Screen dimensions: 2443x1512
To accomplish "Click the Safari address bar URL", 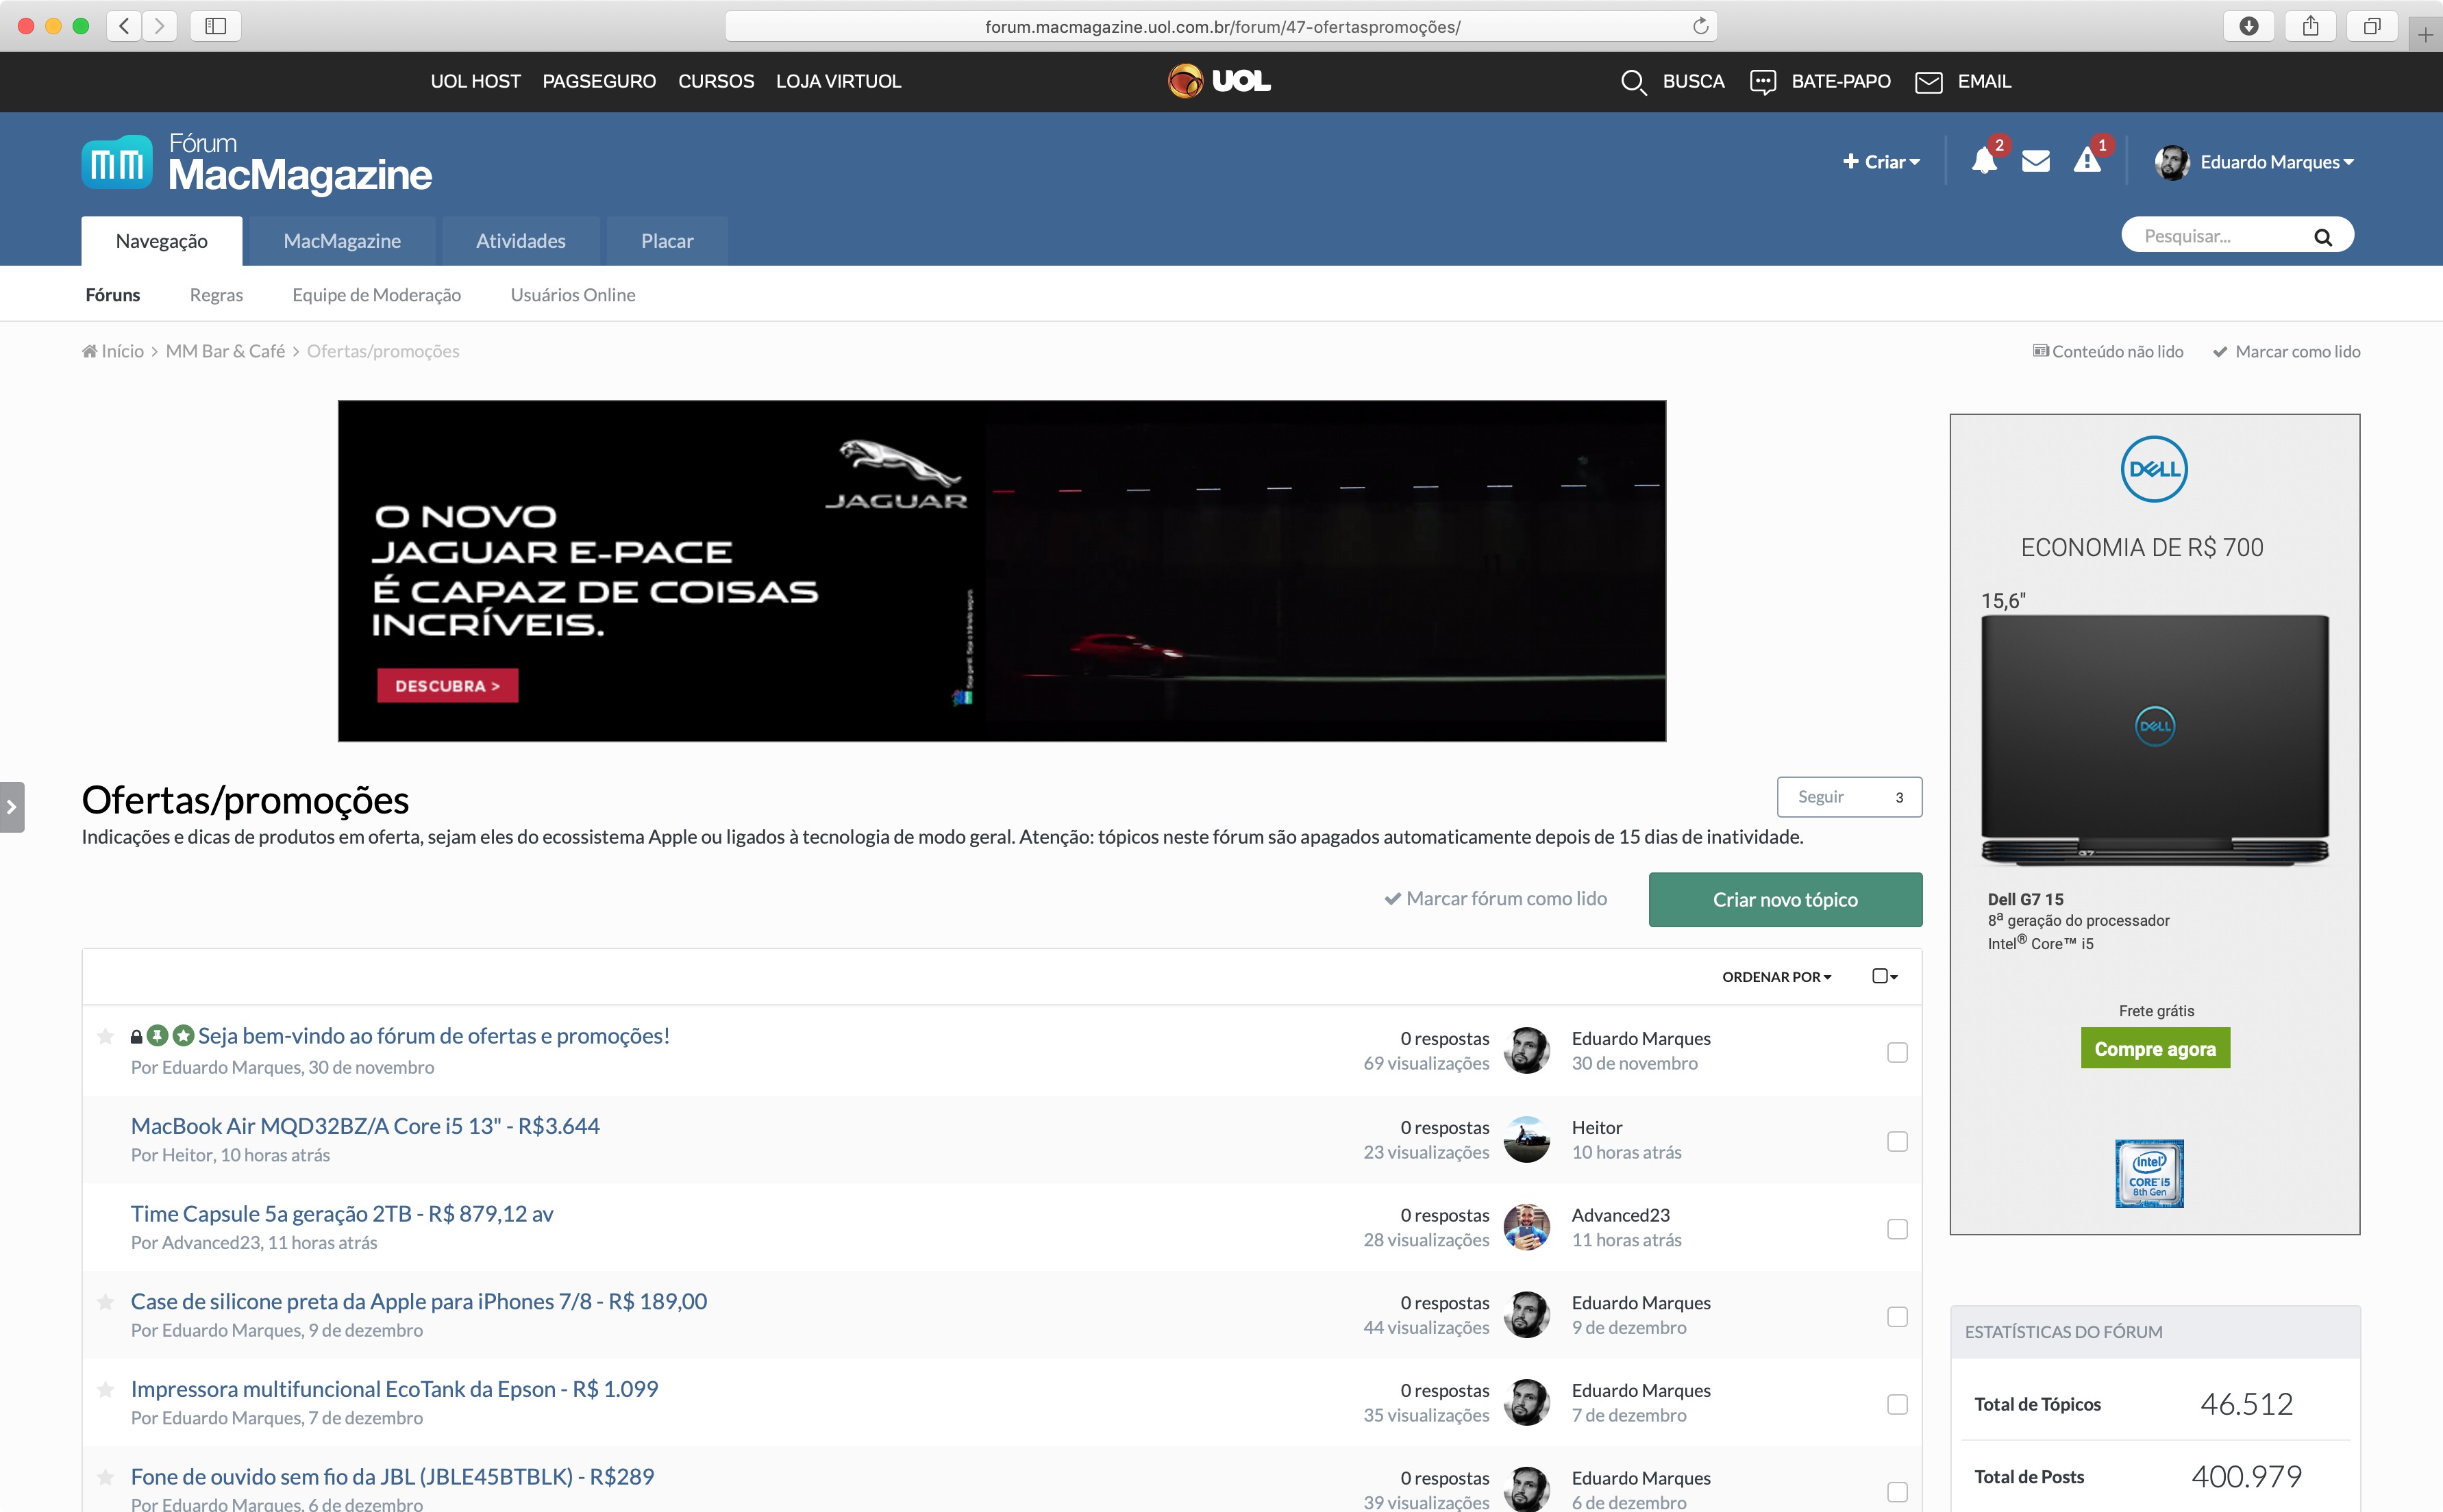I will click(x=1221, y=27).
